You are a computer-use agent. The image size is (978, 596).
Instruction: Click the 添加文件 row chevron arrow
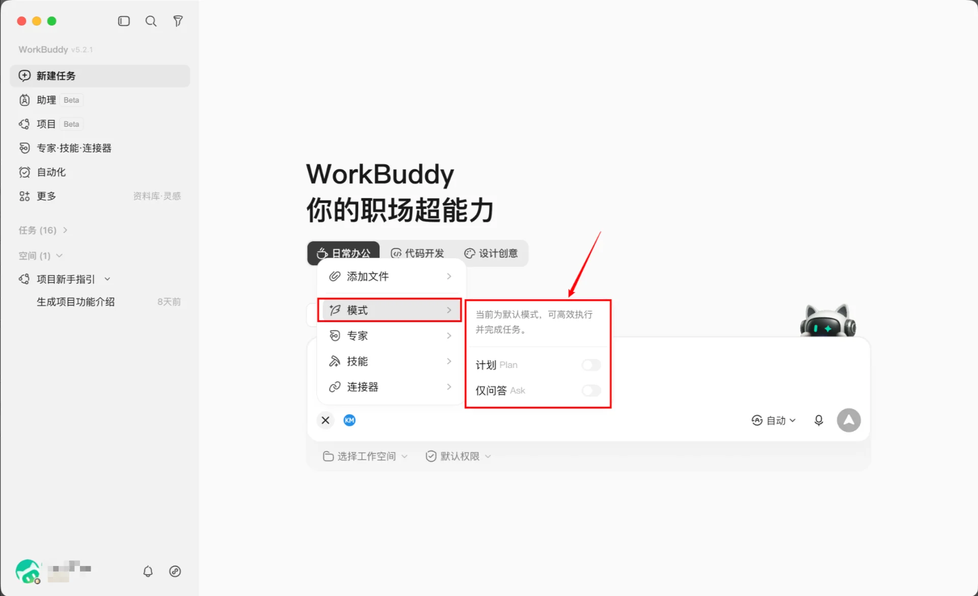(449, 276)
